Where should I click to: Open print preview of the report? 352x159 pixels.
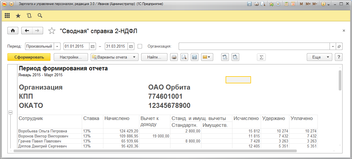pyautogui.click(x=184, y=57)
